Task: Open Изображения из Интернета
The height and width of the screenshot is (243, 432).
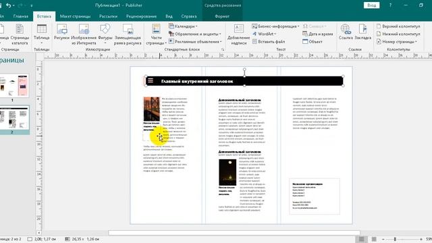Action: pyautogui.click(x=84, y=34)
